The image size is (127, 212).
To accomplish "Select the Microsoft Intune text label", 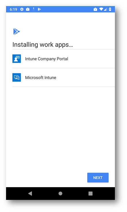I will point(41,78).
